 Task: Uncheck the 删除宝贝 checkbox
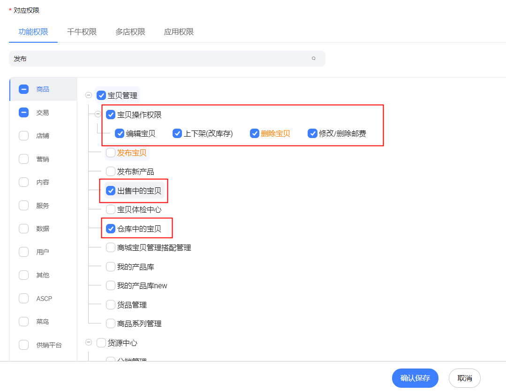(254, 133)
